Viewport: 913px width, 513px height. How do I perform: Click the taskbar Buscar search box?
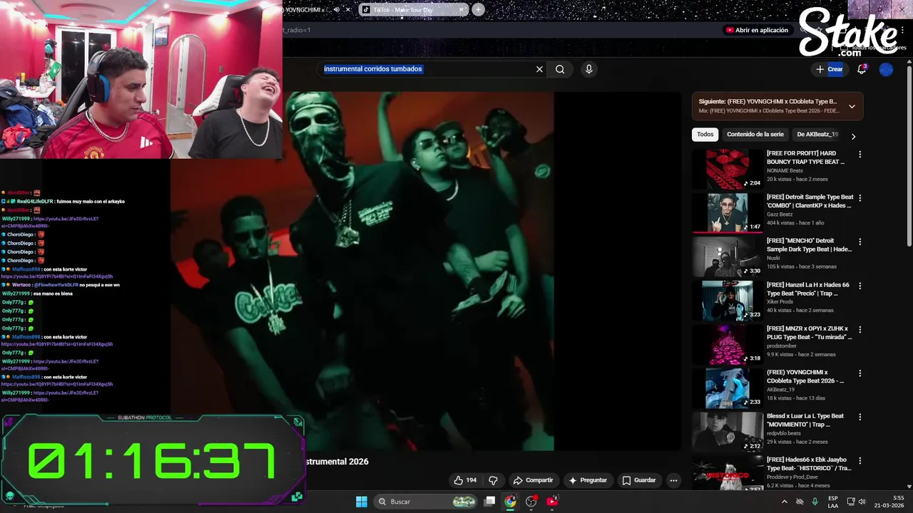click(427, 502)
